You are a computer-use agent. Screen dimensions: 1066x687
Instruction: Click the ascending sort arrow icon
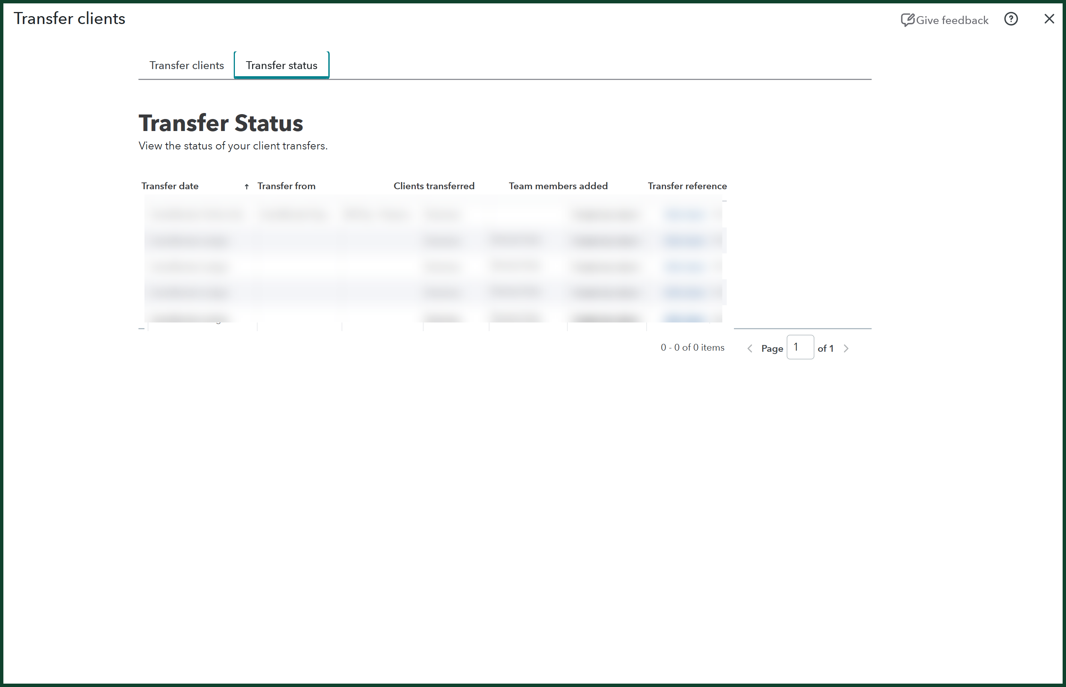247,187
